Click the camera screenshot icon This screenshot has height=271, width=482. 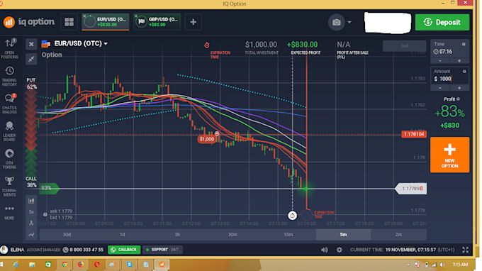(x=336, y=22)
